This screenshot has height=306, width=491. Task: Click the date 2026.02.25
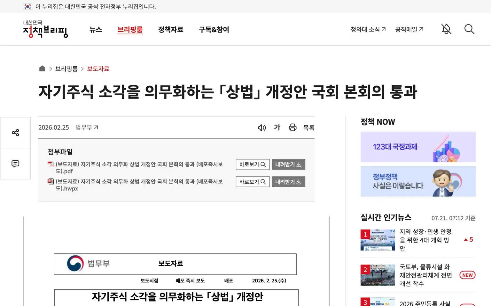pos(54,127)
